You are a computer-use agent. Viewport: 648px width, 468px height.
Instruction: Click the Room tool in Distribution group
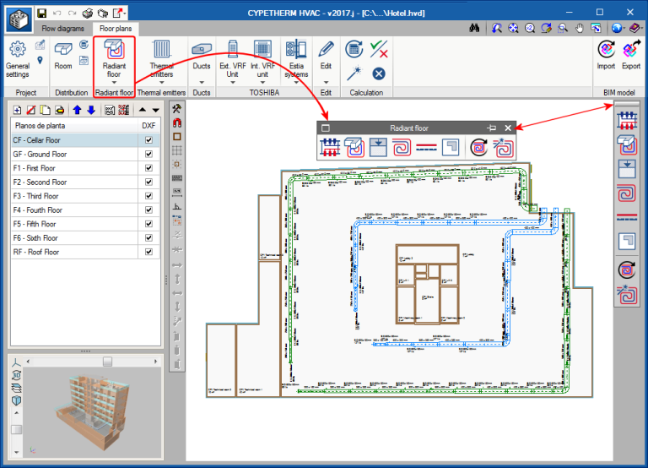coord(63,55)
